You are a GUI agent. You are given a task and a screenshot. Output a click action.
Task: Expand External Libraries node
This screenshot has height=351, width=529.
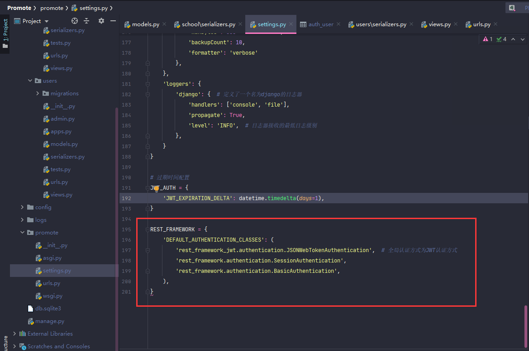tap(14, 333)
